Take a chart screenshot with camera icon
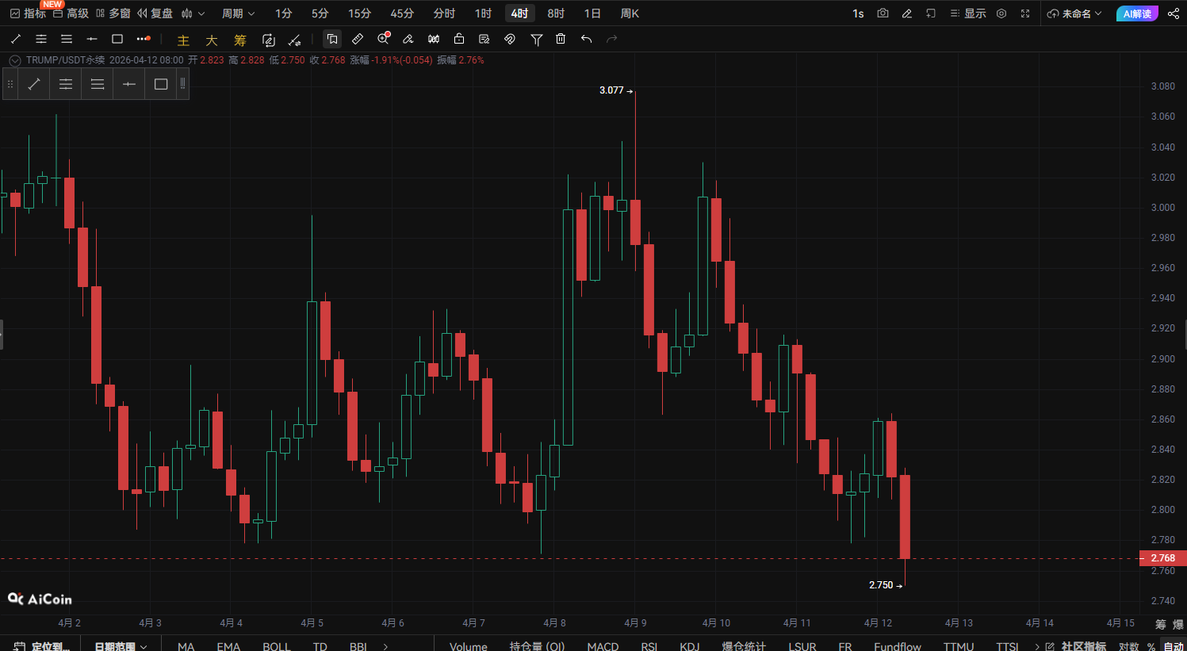The image size is (1187, 651). click(x=883, y=13)
